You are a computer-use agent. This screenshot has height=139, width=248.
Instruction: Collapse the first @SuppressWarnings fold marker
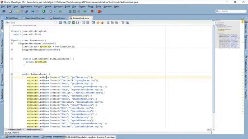click(x=12, y=44)
